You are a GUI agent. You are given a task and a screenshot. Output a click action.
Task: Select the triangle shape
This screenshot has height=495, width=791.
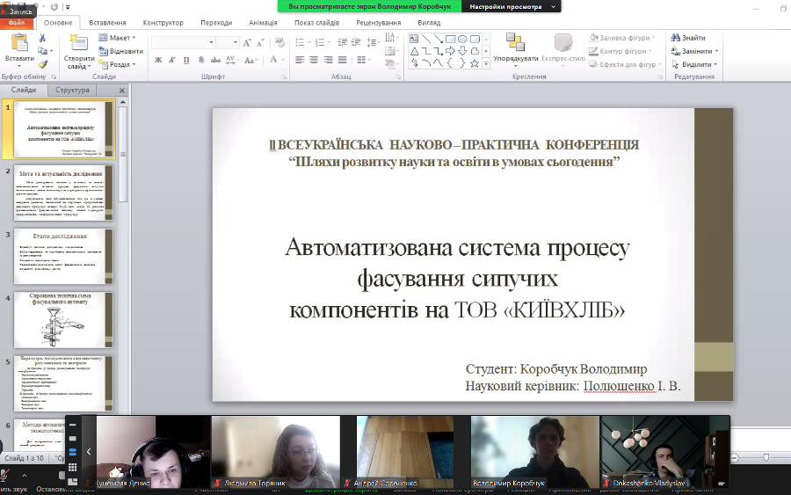point(414,51)
